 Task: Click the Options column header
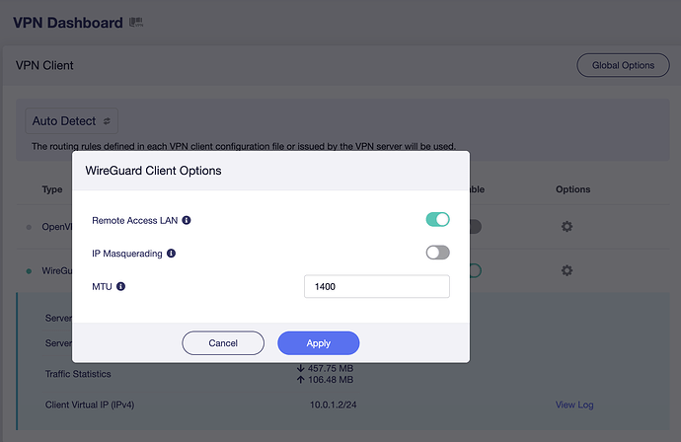coord(572,189)
